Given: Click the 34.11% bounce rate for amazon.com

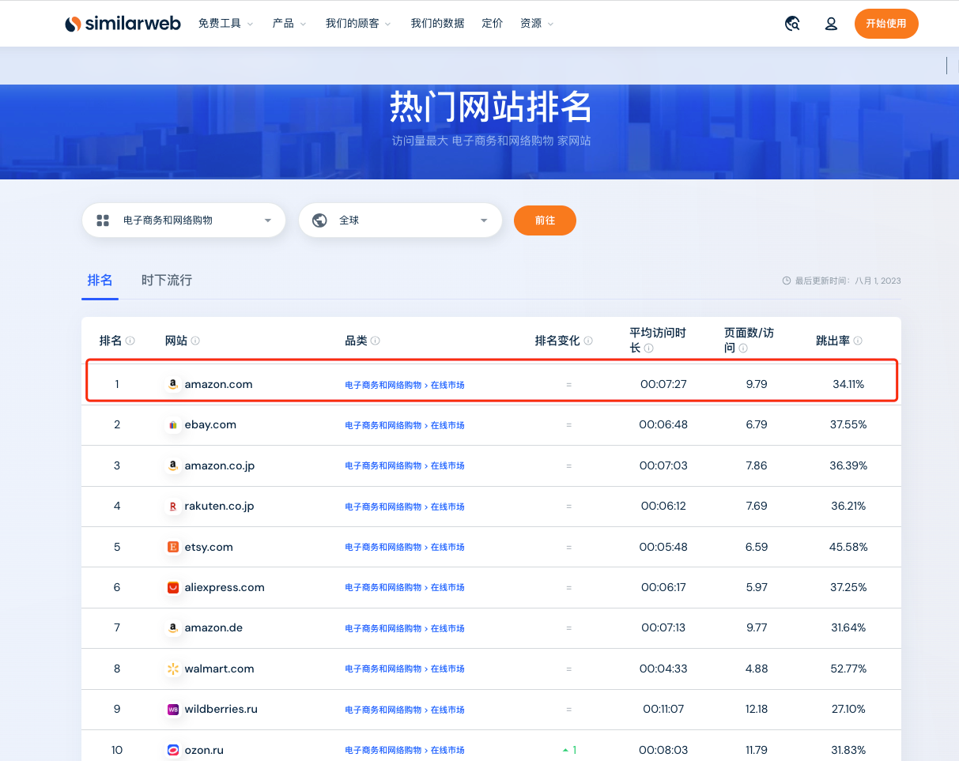Looking at the screenshot, I should click(x=848, y=384).
